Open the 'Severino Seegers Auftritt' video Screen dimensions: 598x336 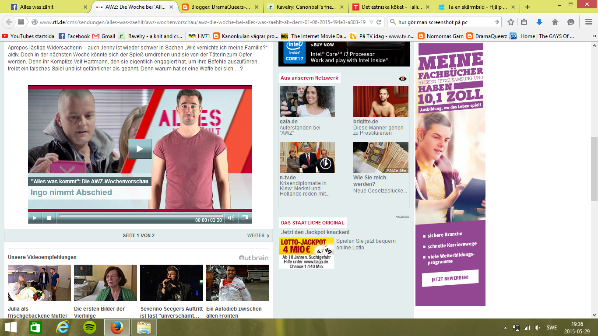(x=172, y=283)
